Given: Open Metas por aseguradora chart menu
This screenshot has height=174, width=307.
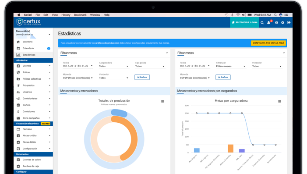Looking at the screenshot, I should (x=279, y=101).
